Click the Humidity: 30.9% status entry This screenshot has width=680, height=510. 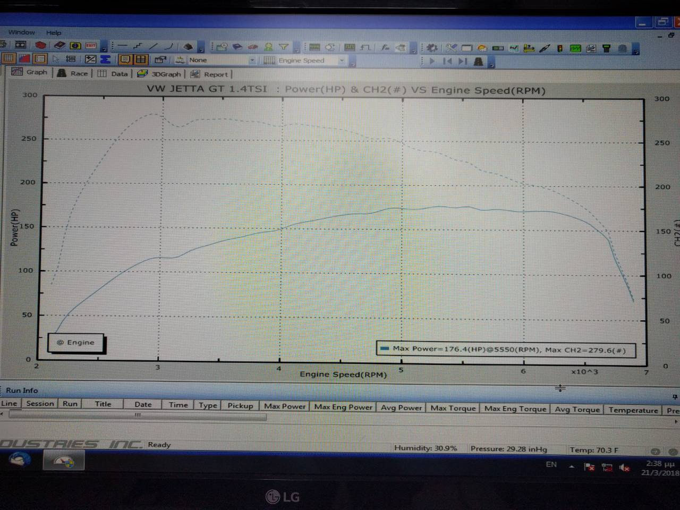(426, 448)
